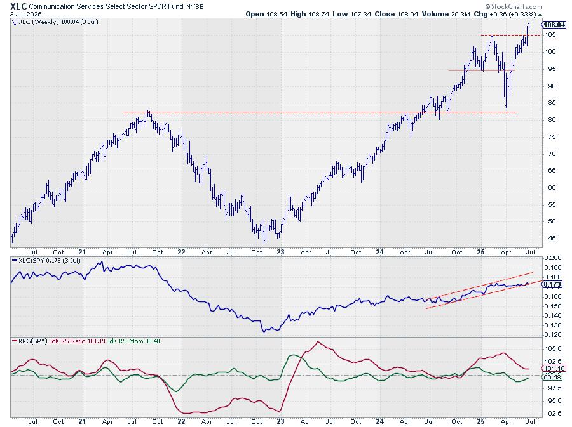Click the XLC ticker symbol title
This screenshot has height=427, width=572.
tap(18, 6)
